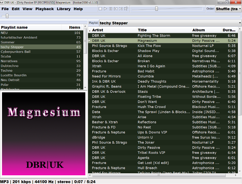Pause the current track
Screen dimensions: 242x184
[111, 9]
